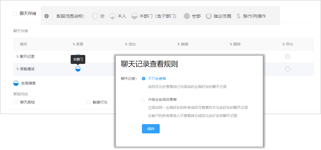
Task: Click the 空 legend circle icon
Action: (95, 16)
